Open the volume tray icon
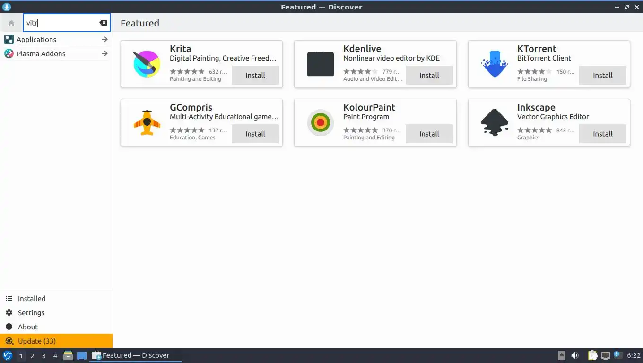This screenshot has height=363, width=643. pyautogui.click(x=575, y=355)
